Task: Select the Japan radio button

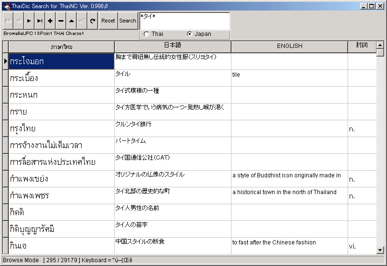Action: (190, 34)
